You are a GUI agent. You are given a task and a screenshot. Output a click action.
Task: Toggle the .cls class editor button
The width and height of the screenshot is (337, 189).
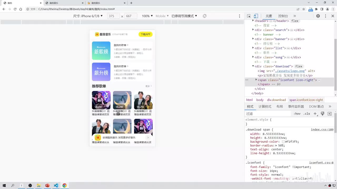(x=307, y=114)
